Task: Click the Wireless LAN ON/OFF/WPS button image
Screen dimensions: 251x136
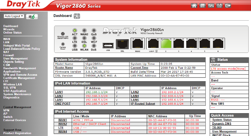Action: click(x=63, y=34)
